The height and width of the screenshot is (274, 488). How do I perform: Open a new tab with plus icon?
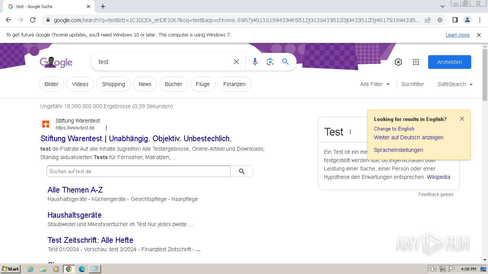tap(103, 6)
